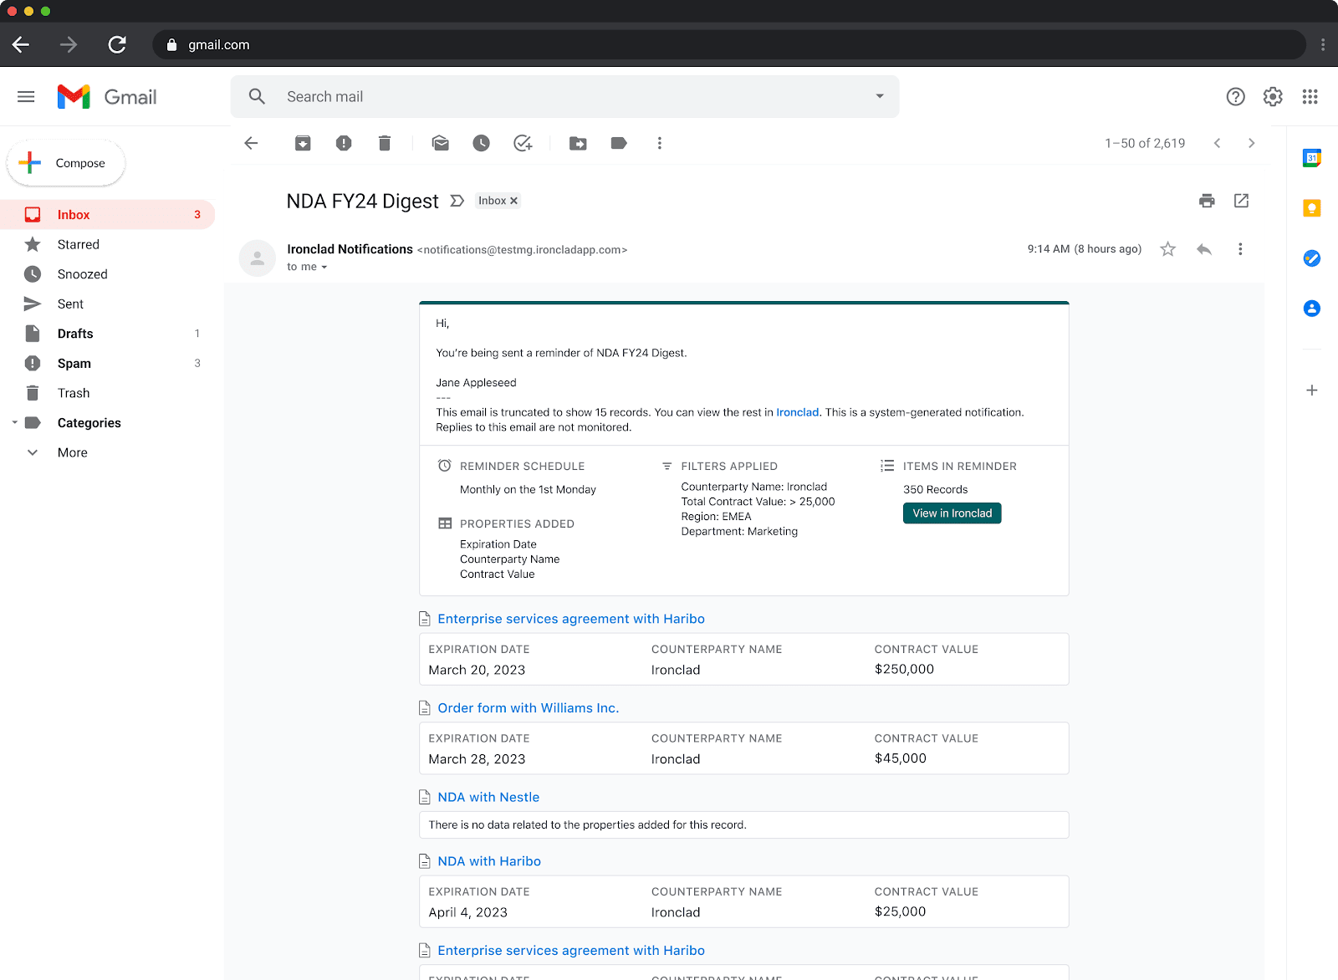Open the toolbar more options menu
The height and width of the screenshot is (980, 1338).
click(660, 143)
